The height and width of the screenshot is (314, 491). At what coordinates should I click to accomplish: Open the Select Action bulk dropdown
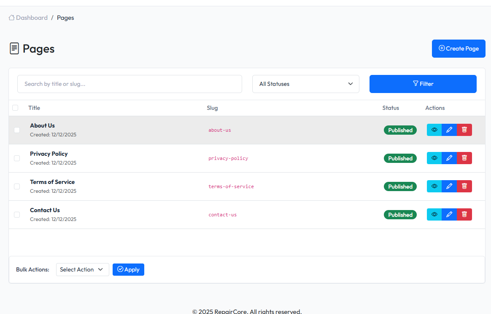coord(82,269)
